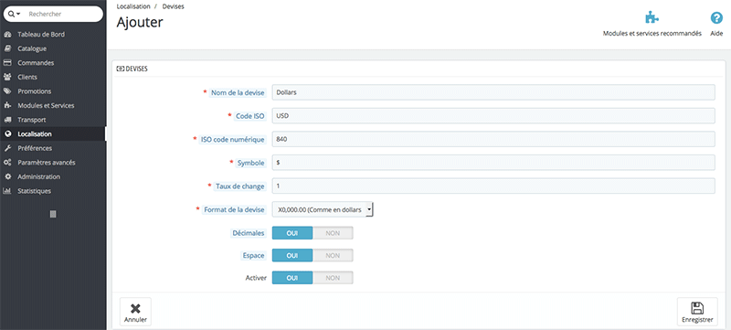Image resolution: width=731 pixels, height=330 pixels.
Task: Click the Préférences wrench icon
Action: 7,148
